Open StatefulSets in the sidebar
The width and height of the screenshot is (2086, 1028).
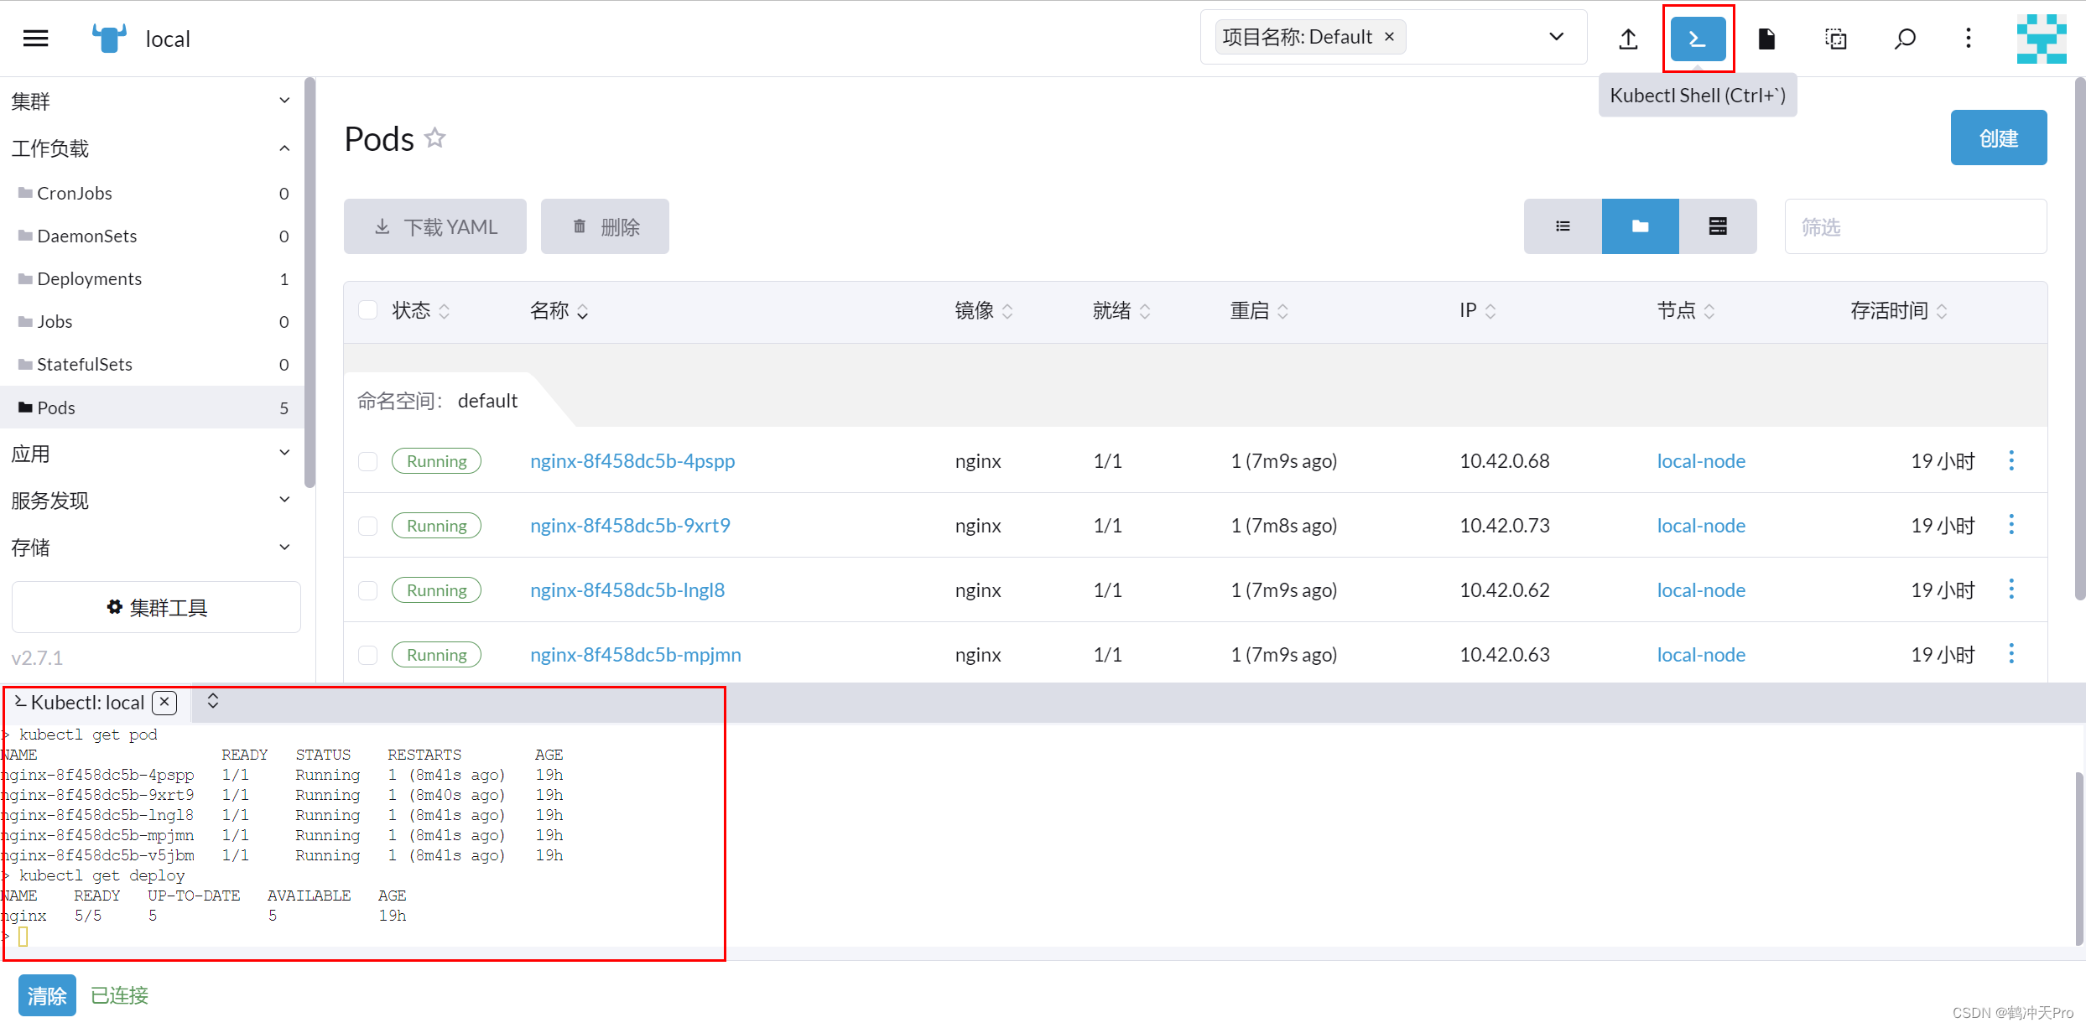[151, 364]
